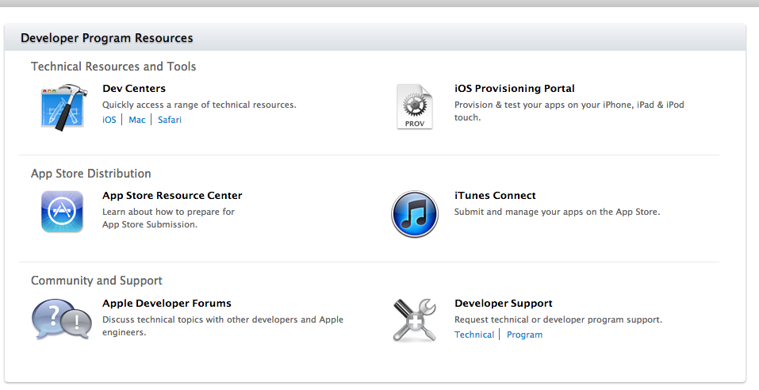759x390 pixels.
Task: Click text 'Request technical or developer program support.'
Action: pyautogui.click(x=558, y=319)
